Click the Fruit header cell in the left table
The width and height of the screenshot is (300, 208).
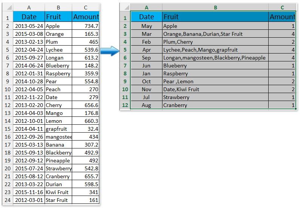pyautogui.click(x=58, y=17)
